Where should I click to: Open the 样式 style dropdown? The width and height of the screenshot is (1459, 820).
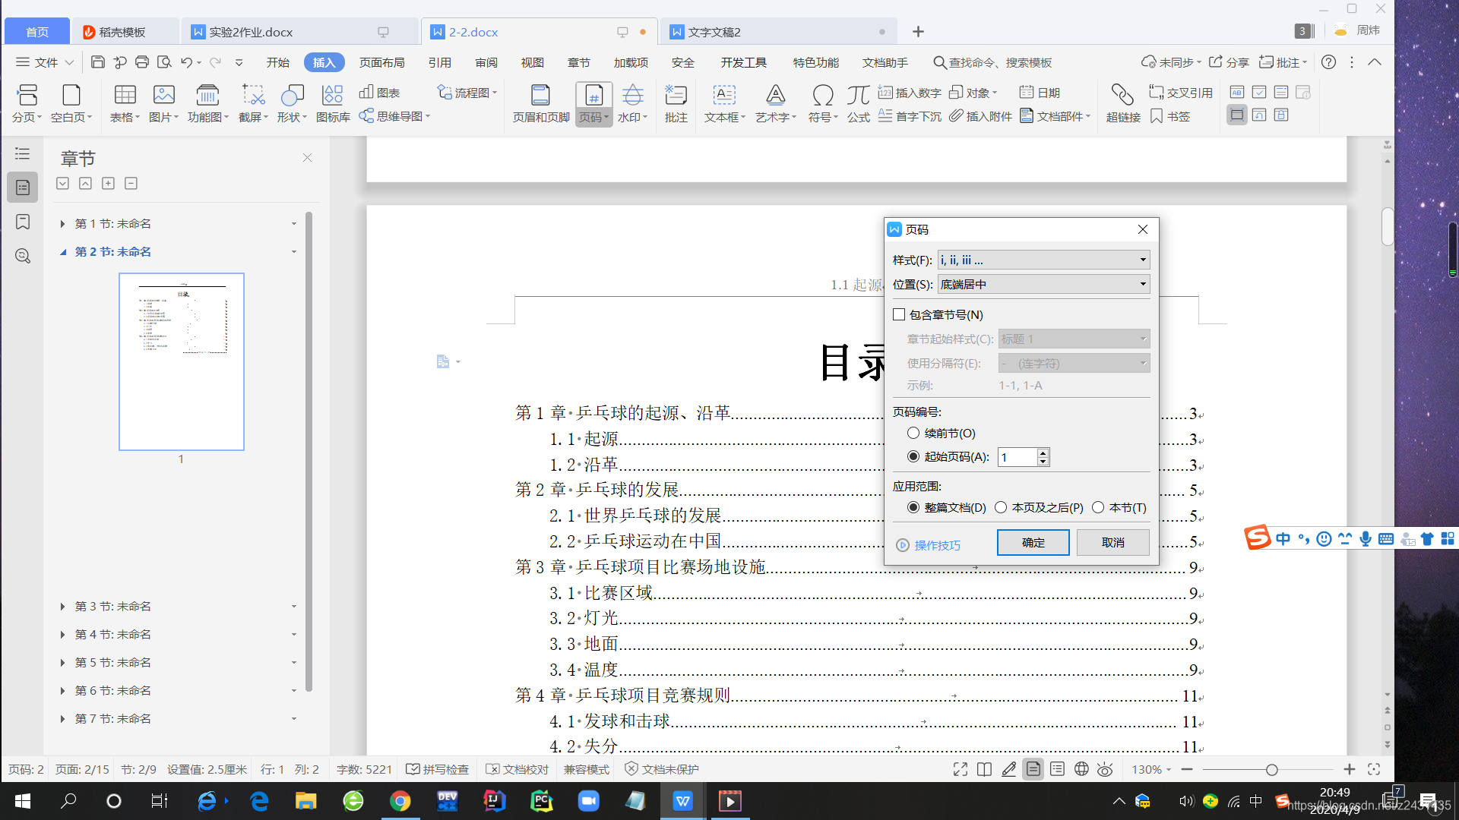(x=1043, y=260)
